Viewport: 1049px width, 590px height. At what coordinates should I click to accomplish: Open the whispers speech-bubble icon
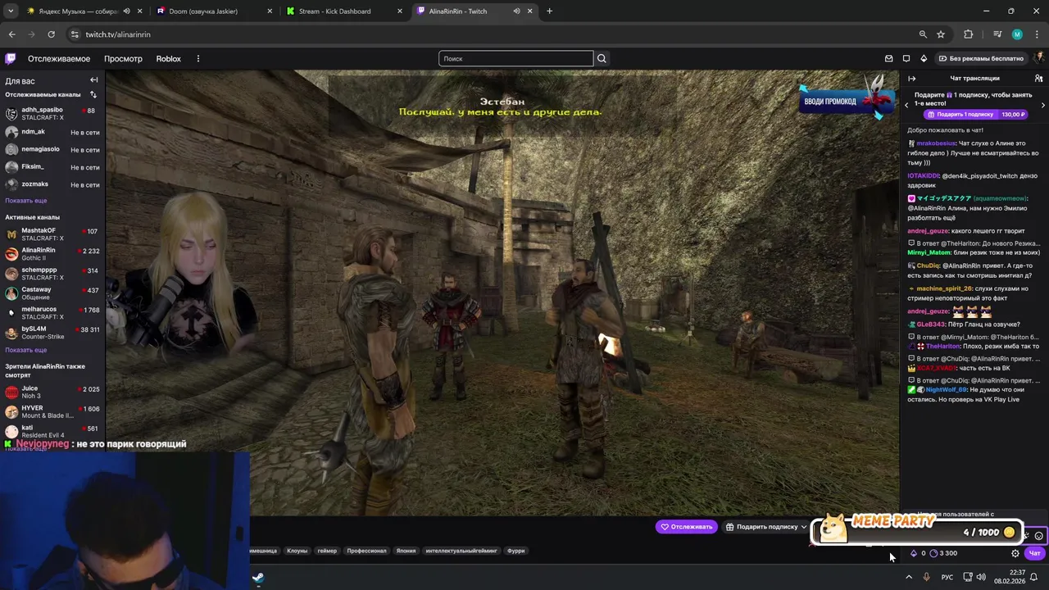click(906, 58)
